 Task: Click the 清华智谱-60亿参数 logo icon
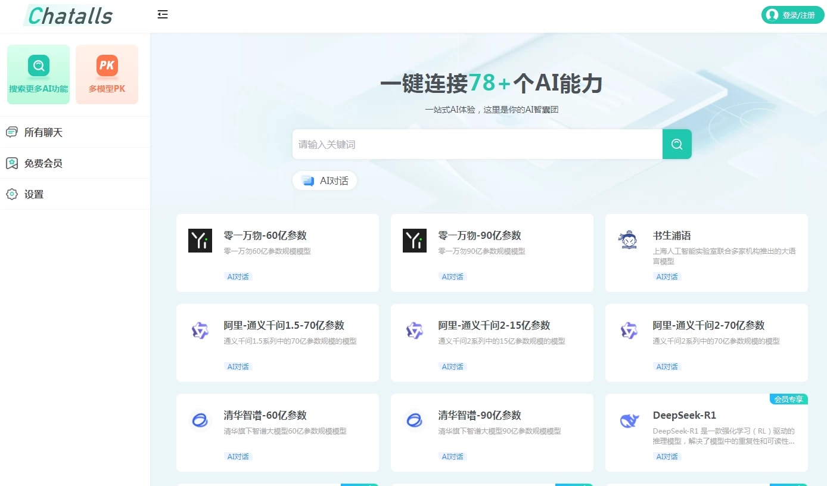pyautogui.click(x=200, y=420)
